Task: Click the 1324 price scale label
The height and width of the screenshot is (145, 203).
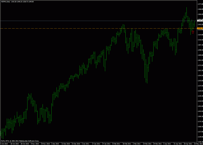Action: click(x=200, y=35)
